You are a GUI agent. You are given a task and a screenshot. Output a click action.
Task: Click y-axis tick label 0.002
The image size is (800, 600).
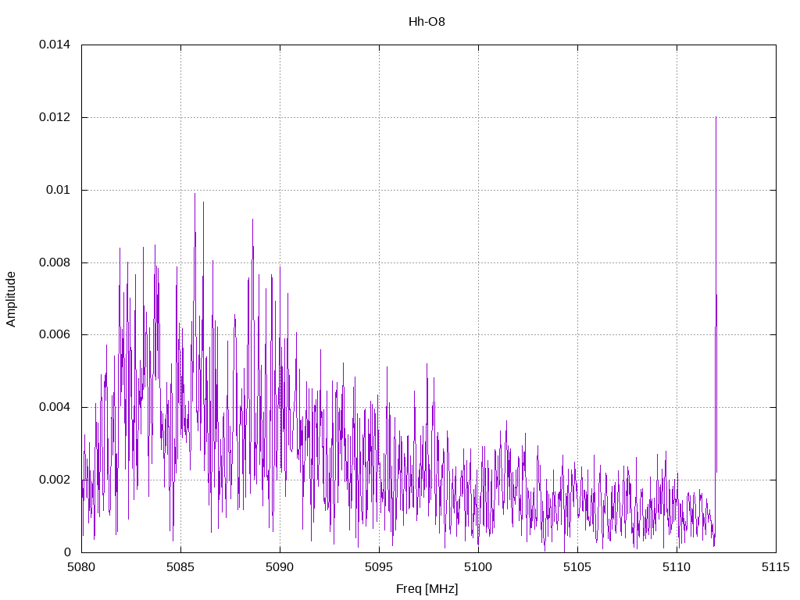[55, 480]
